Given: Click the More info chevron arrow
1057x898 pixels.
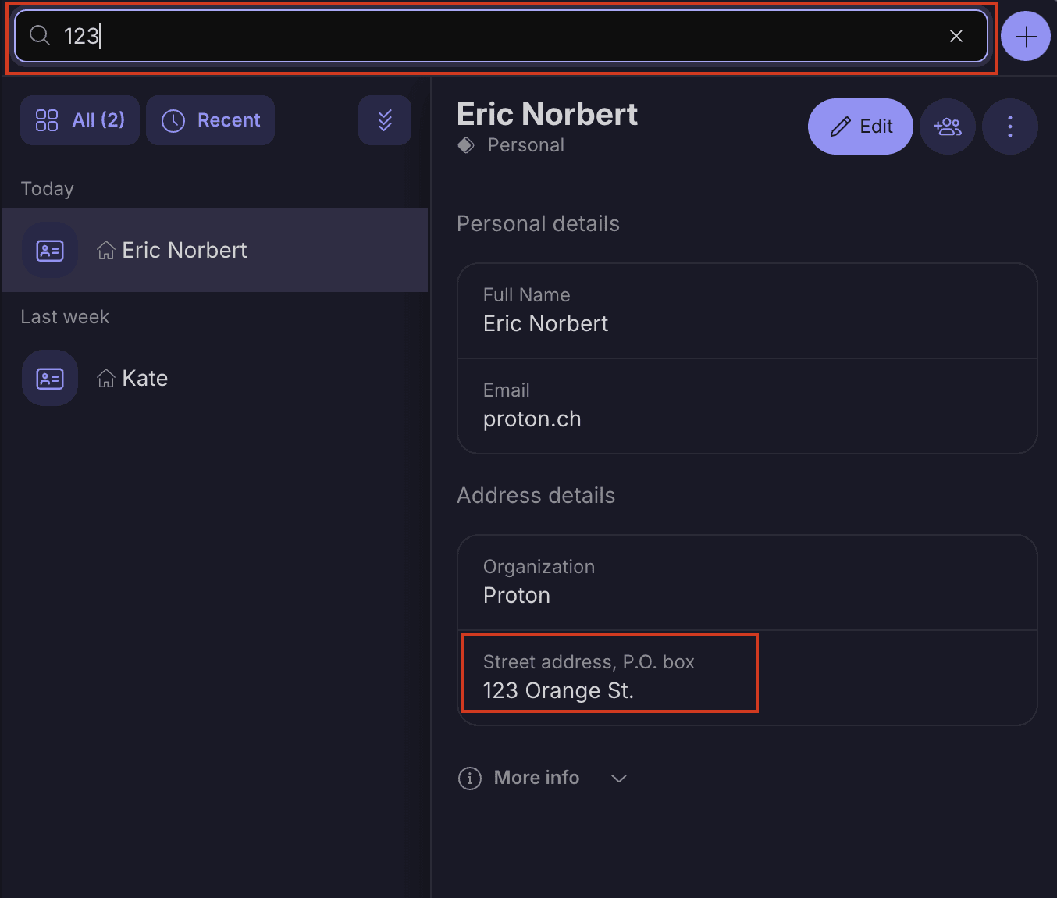Looking at the screenshot, I should pyautogui.click(x=619, y=779).
